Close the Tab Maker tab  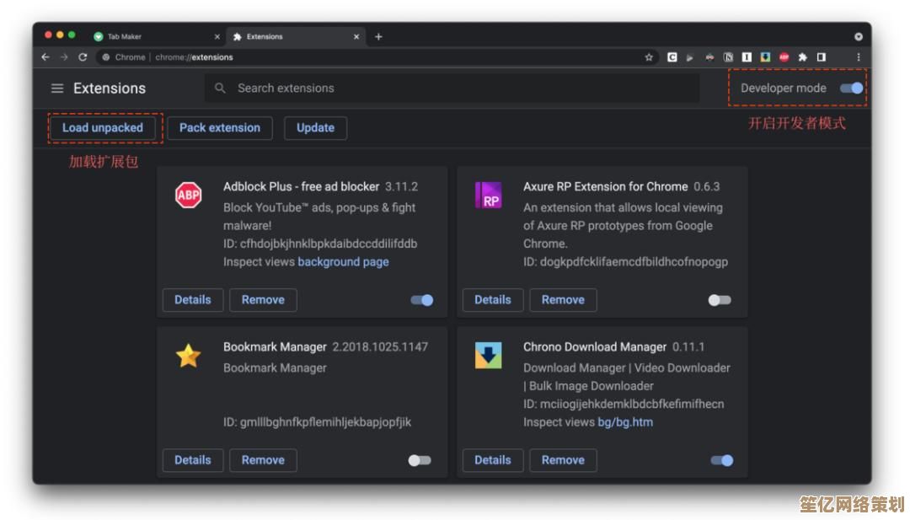point(217,36)
